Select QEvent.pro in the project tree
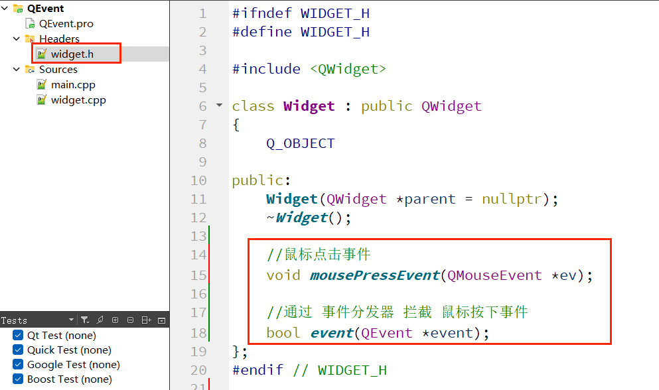This screenshot has width=659, height=390. [66, 23]
